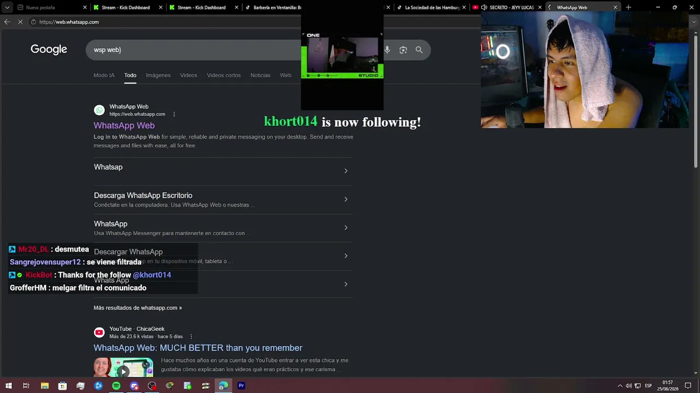700x393 pixels.
Task: Open the WhatsApp Web result title link
Action: [124, 126]
